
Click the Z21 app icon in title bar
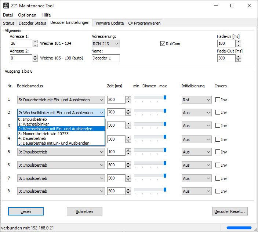click(6, 6)
